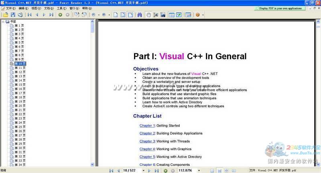Click the Zoom in plus icon
The height and width of the screenshot is (173, 321).
[x=104, y=15]
